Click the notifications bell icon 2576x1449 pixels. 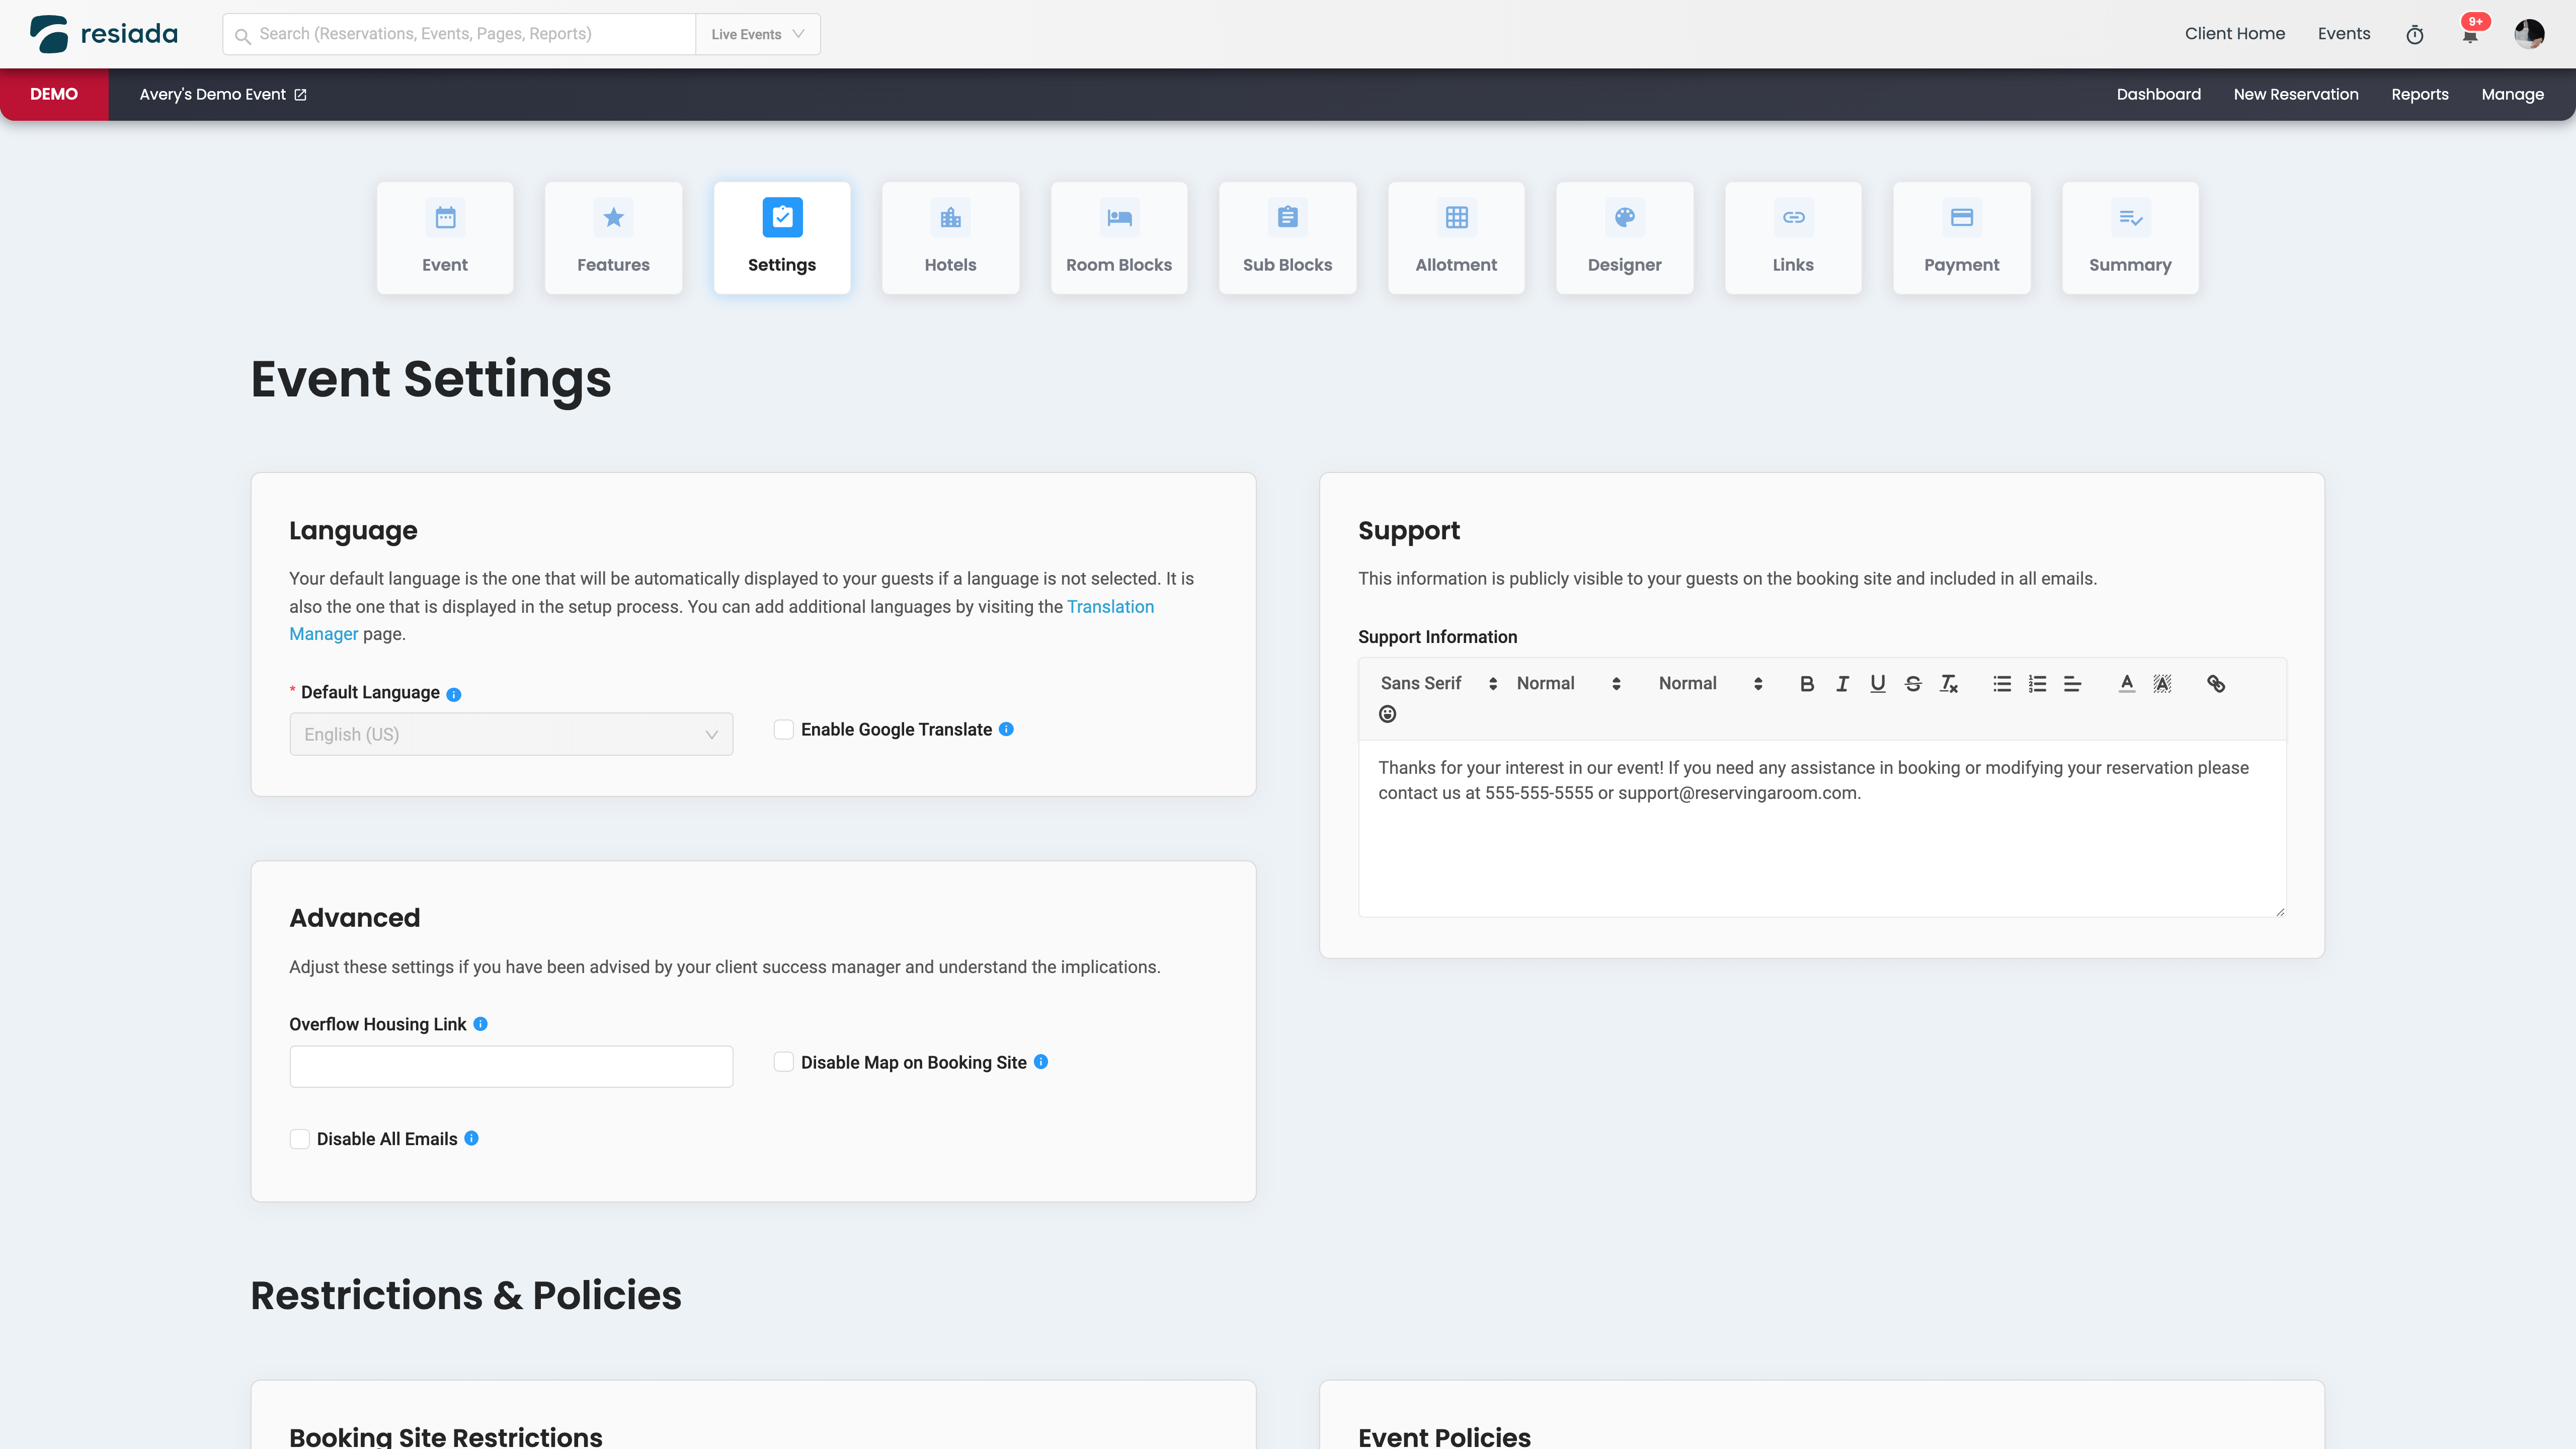coord(2469,36)
